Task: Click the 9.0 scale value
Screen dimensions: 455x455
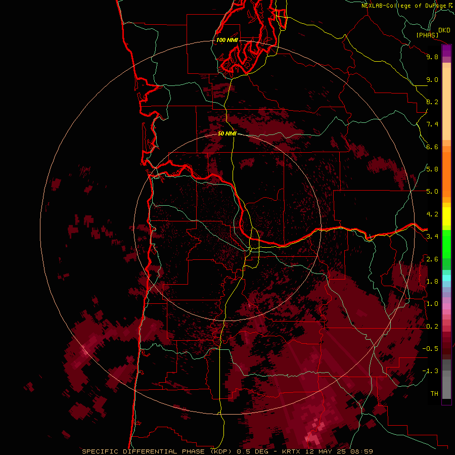Action: pyautogui.click(x=432, y=79)
